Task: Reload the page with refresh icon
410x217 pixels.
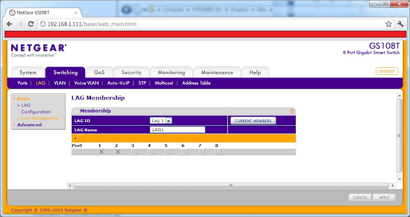Action: (x=31, y=24)
